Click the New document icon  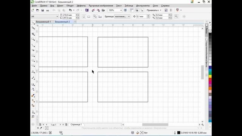tap(33, 10)
